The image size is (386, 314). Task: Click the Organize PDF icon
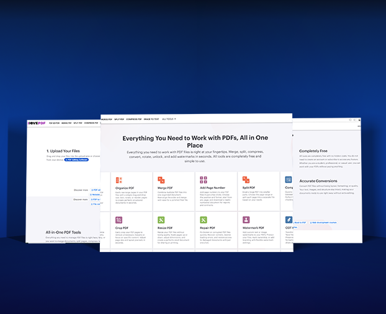point(119,180)
